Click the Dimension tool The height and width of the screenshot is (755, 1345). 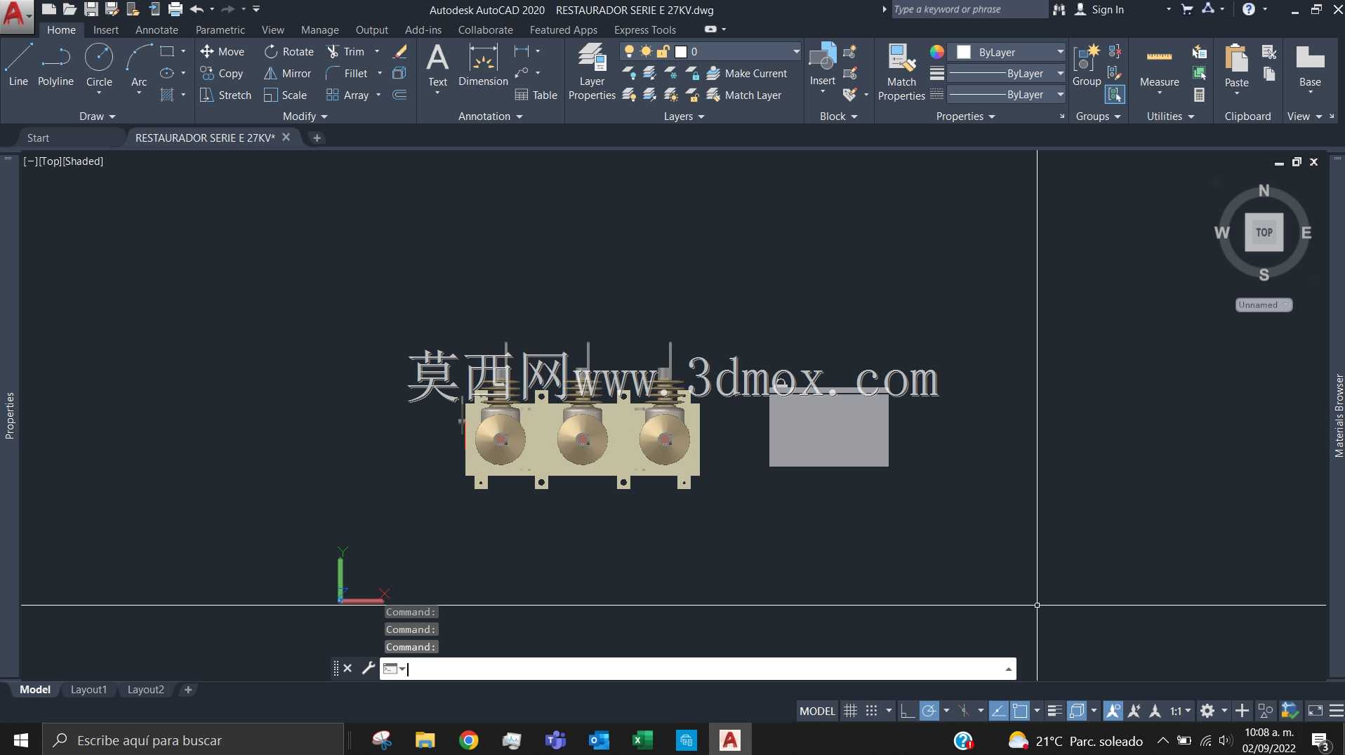483,65
